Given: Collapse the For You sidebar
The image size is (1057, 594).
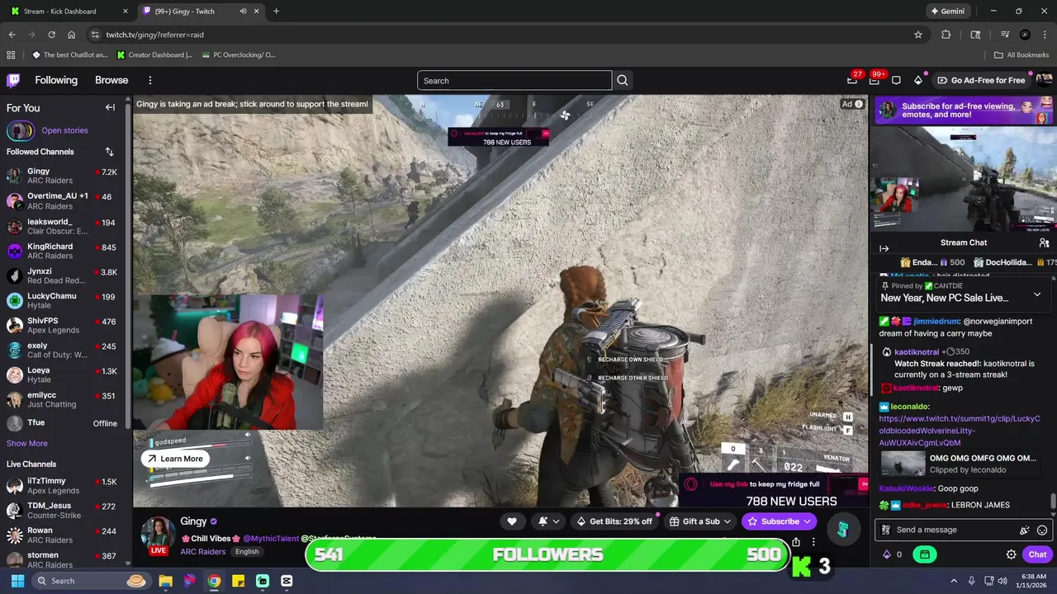Looking at the screenshot, I should [110, 107].
